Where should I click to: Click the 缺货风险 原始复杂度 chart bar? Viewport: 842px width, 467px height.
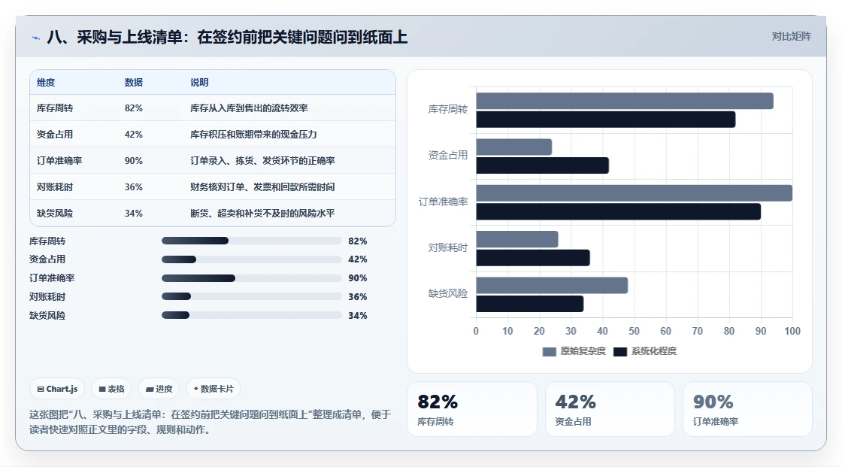click(x=552, y=285)
